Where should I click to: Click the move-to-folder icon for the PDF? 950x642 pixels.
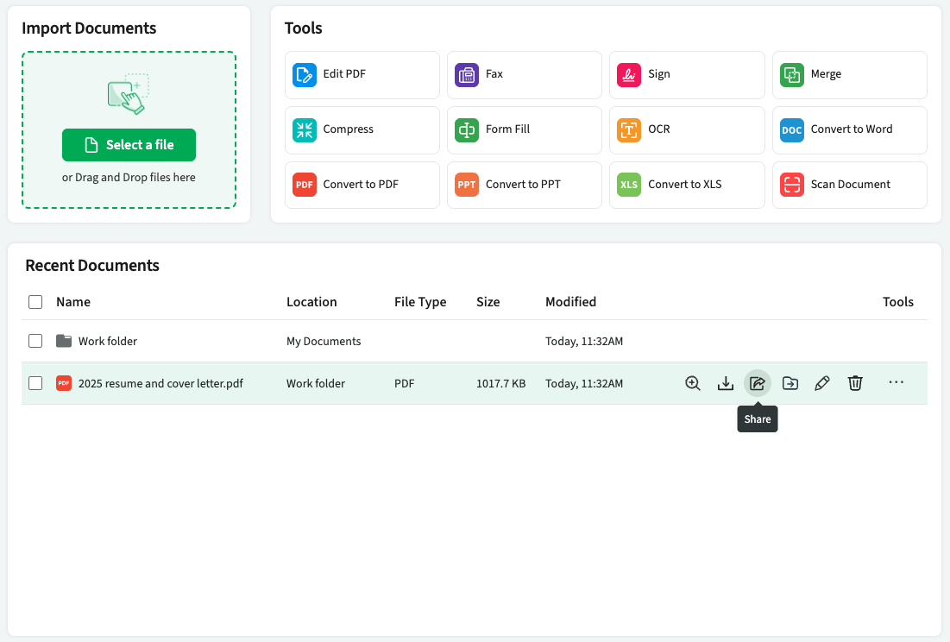coord(790,383)
